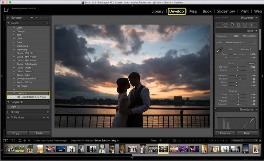This screenshot has height=161, width=264.
Task: Go back with filmstrip left arrow
Action: click(x=25, y=140)
